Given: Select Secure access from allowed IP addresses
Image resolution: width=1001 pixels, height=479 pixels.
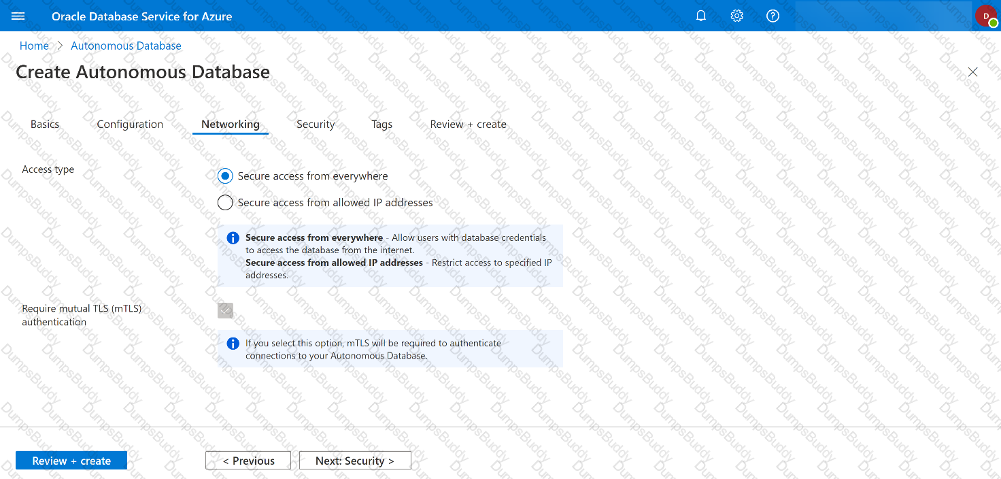Looking at the screenshot, I should point(225,203).
